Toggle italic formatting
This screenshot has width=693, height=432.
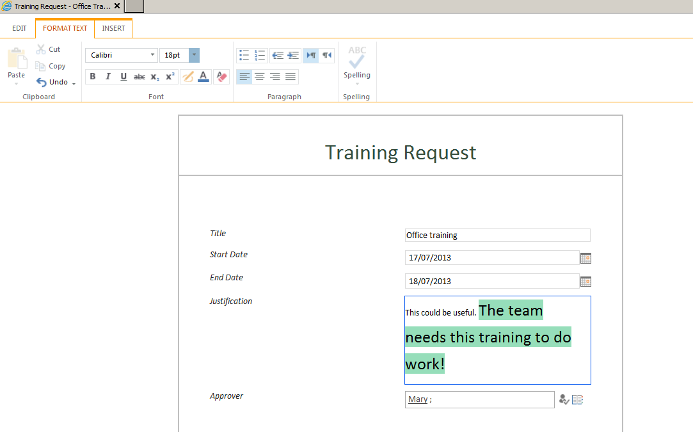108,77
